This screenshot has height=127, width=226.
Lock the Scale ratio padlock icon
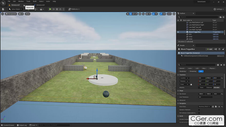pyautogui.click(x=191, y=84)
